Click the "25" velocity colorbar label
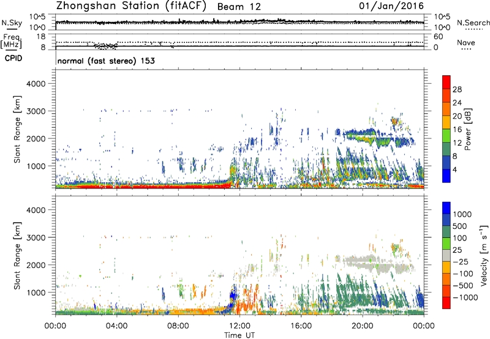Image resolution: width=490 pixels, height=339 pixels. click(458, 250)
